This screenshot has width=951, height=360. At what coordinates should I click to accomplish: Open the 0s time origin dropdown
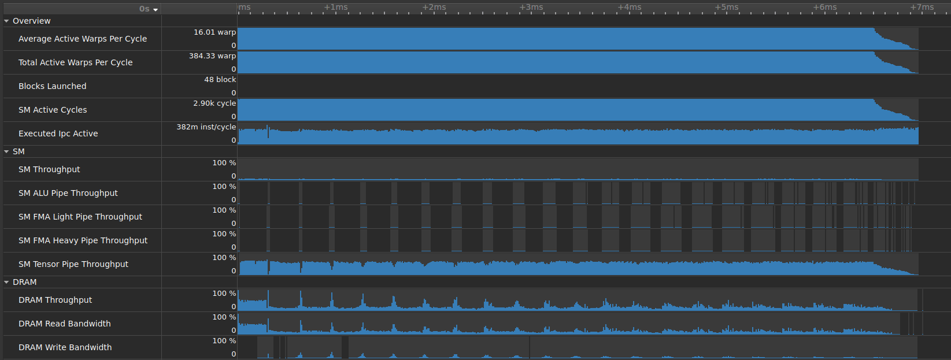pyautogui.click(x=149, y=9)
